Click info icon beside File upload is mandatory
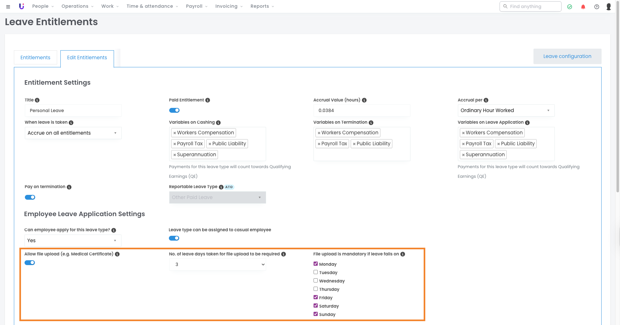The width and height of the screenshot is (620, 325). (x=403, y=254)
